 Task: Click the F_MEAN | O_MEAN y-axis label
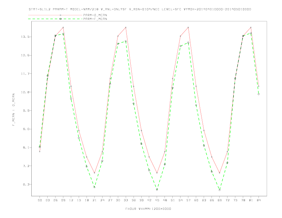pyautogui.click(x=14, y=110)
